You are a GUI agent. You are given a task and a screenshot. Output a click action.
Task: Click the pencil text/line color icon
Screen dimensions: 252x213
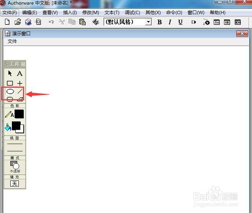click(9, 114)
